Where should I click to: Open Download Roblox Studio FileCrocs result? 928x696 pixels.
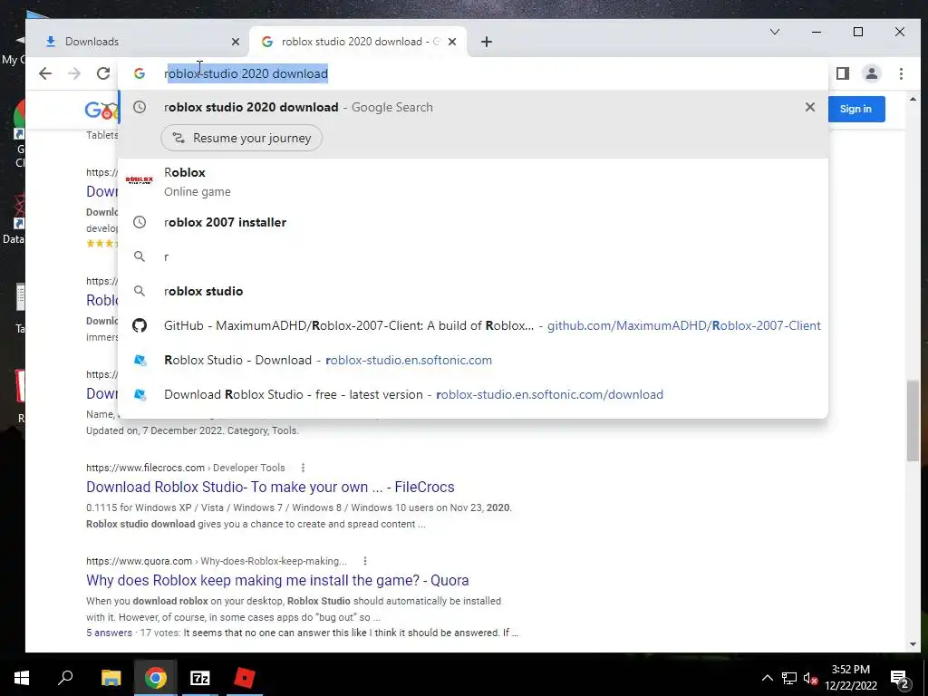270,487
